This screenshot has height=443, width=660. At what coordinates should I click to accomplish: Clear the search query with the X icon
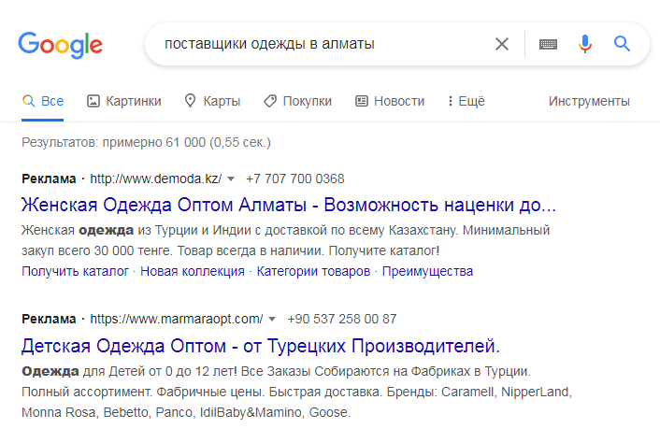pos(502,44)
